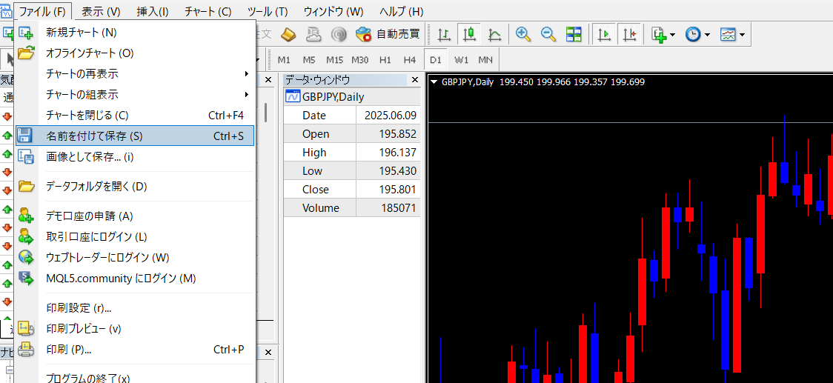Viewport: 833px width, 383px height.
Task: Choose プログラムの終了(x) menu entry
Action: coord(135,377)
